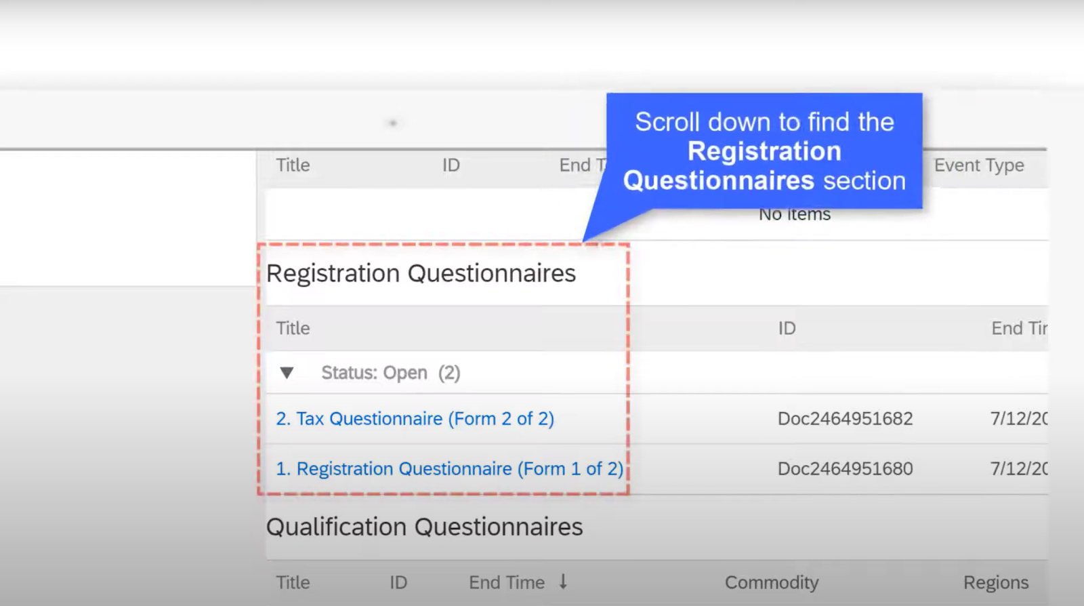Click End Time sort arrow icon
This screenshot has height=606, width=1084.
point(563,582)
